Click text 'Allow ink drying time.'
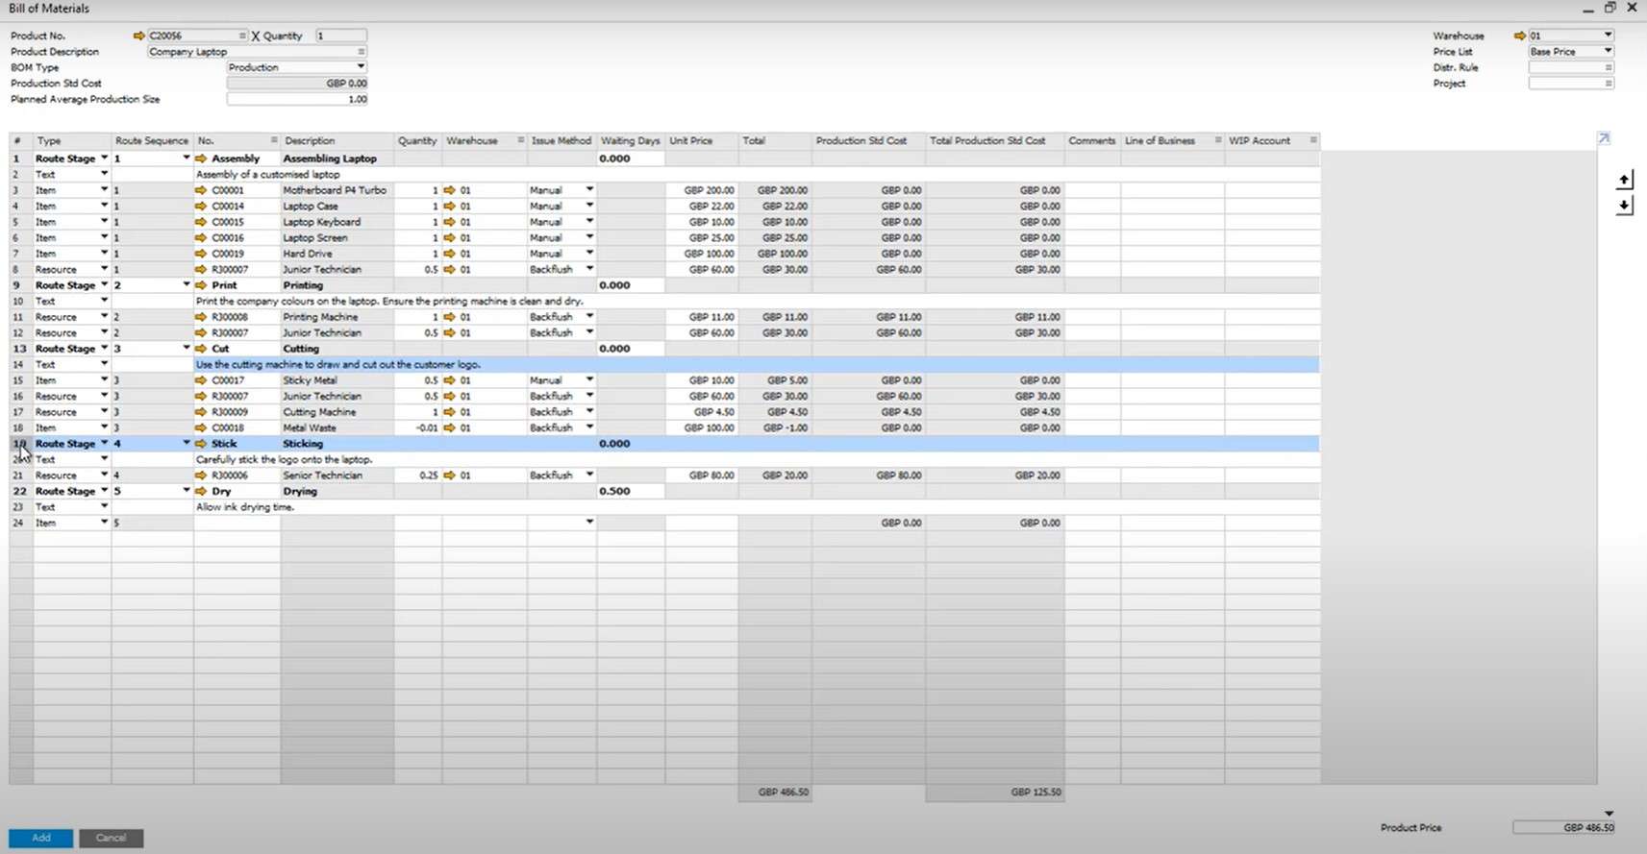This screenshot has width=1647, height=854. (x=245, y=507)
